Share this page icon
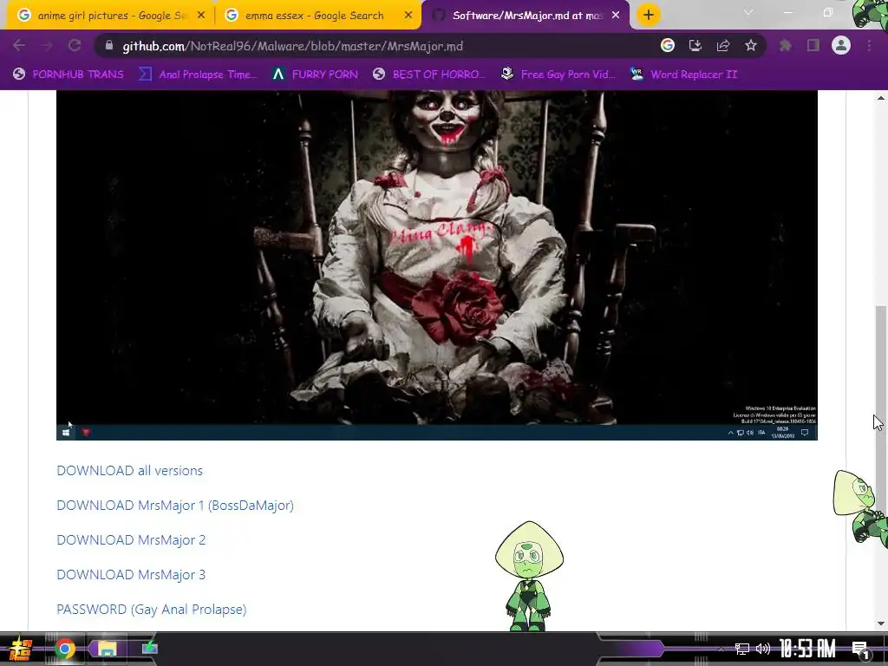888x666 pixels. pyautogui.click(x=723, y=45)
